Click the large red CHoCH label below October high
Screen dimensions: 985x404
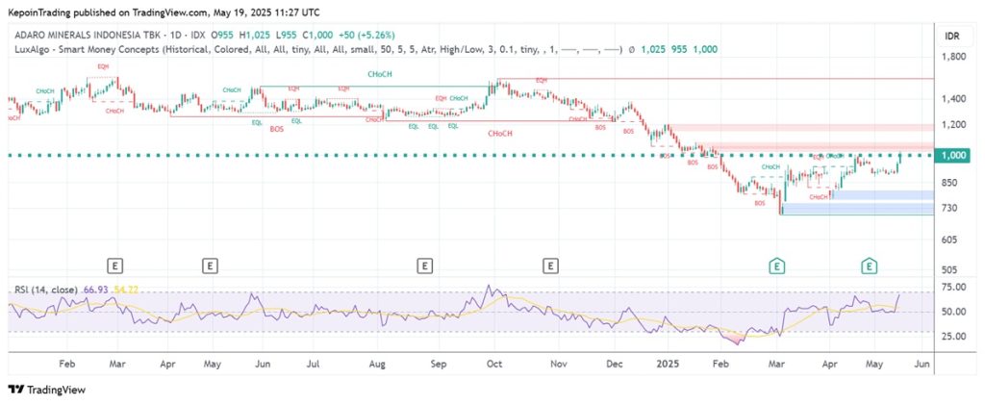pos(500,133)
